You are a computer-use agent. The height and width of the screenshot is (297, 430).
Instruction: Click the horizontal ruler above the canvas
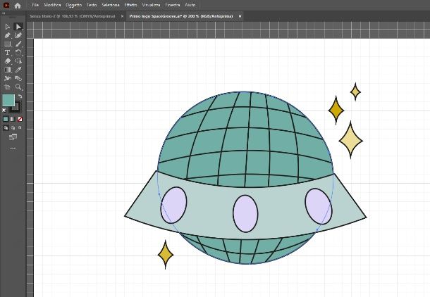[228, 30]
